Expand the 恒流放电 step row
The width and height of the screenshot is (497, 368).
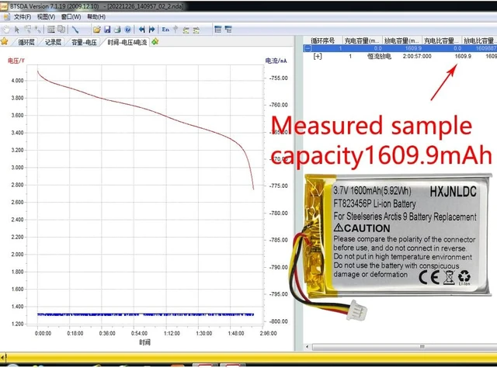(318, 56)
